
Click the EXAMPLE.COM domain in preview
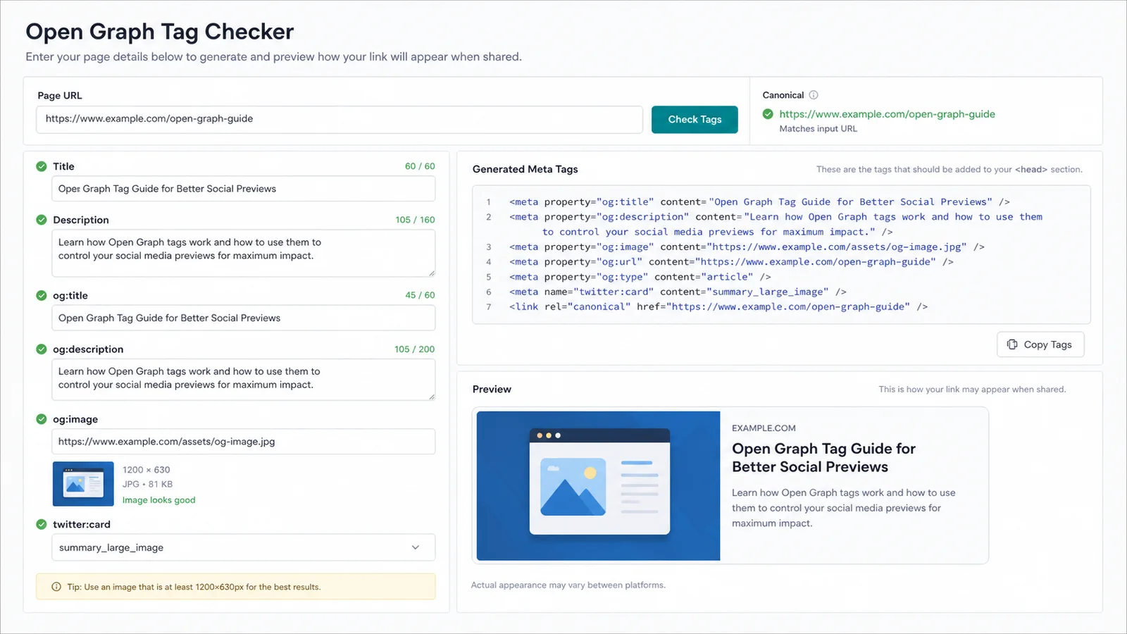(x=764, y=428)
